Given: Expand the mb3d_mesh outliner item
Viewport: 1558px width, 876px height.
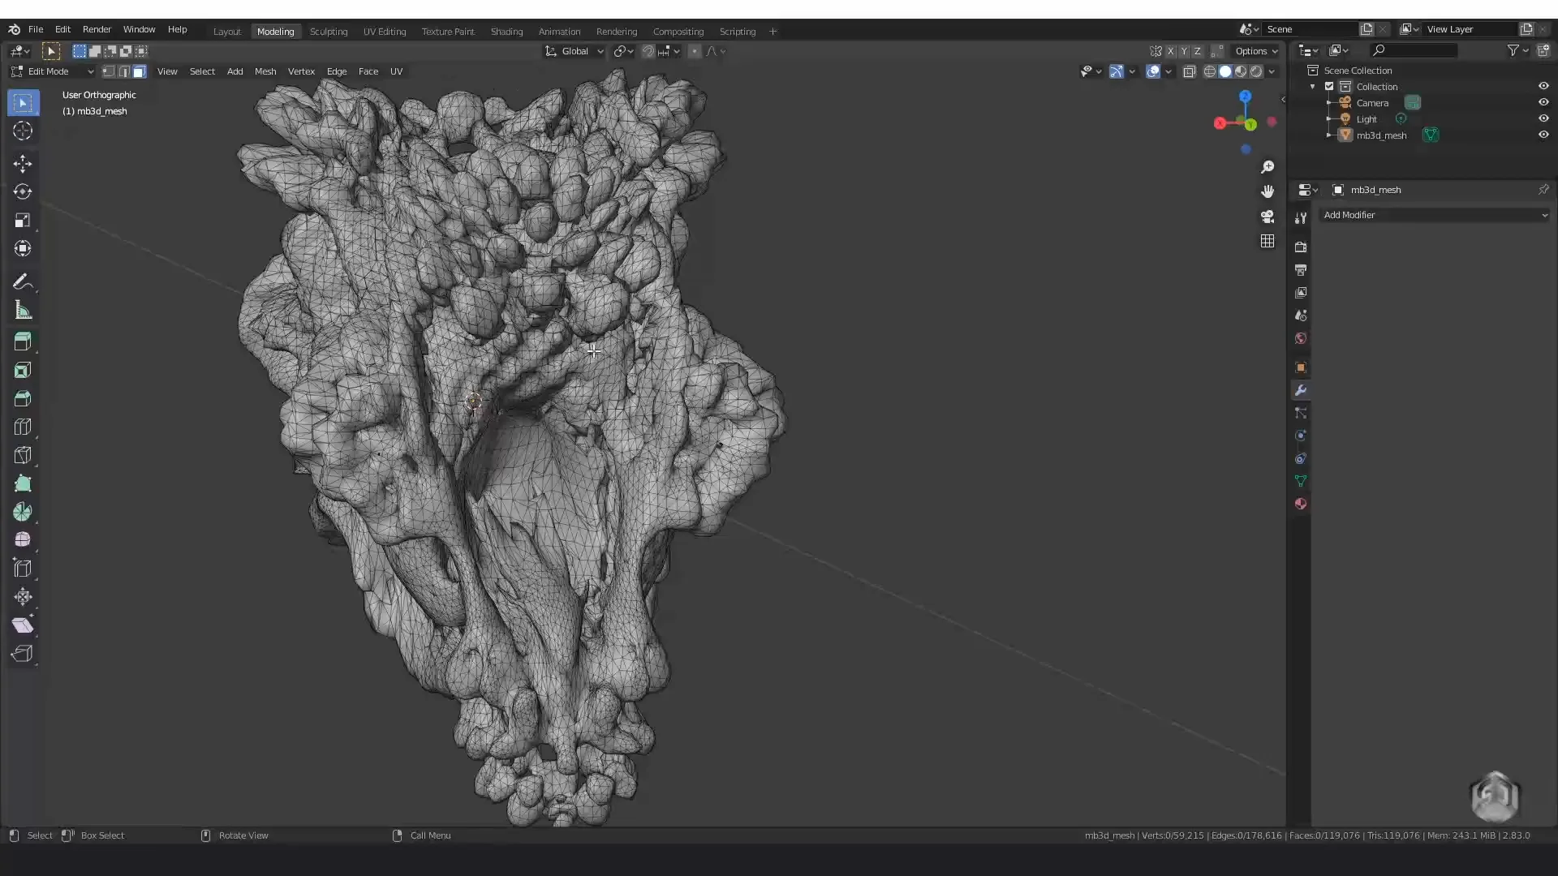Looking at the screenshot, I should tap(1328, 135).
